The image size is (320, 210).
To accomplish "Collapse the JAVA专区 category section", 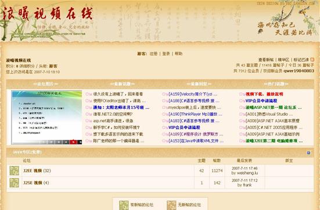I will pos(308,153).
